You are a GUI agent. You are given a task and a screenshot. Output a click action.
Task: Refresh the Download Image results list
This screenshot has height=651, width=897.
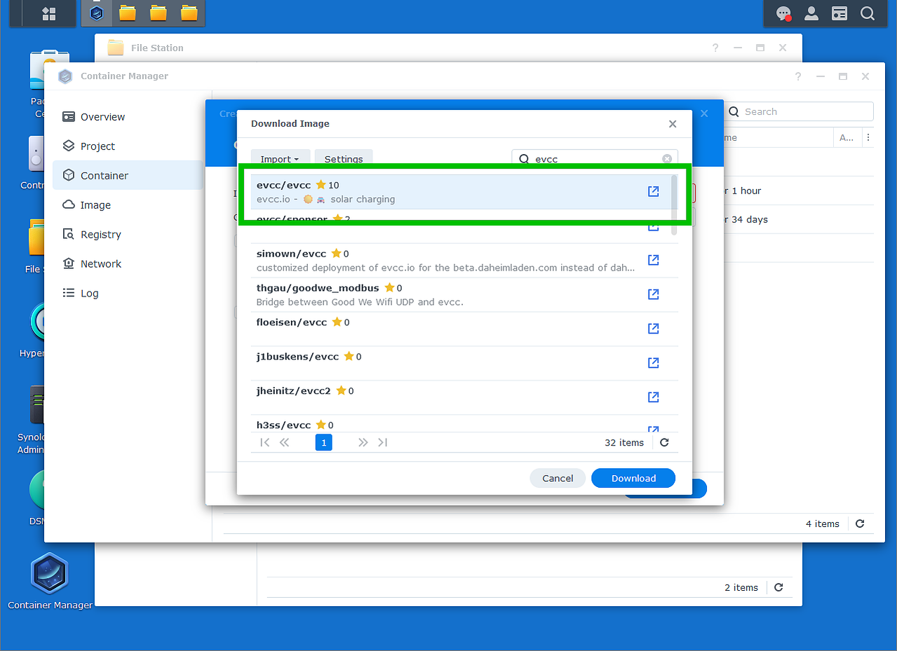tap(665, 443)
